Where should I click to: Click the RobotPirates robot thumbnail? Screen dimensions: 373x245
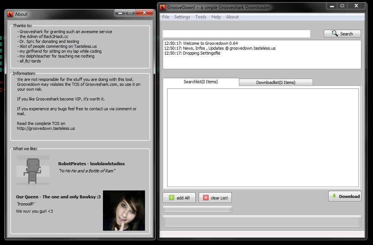(33, 170)
